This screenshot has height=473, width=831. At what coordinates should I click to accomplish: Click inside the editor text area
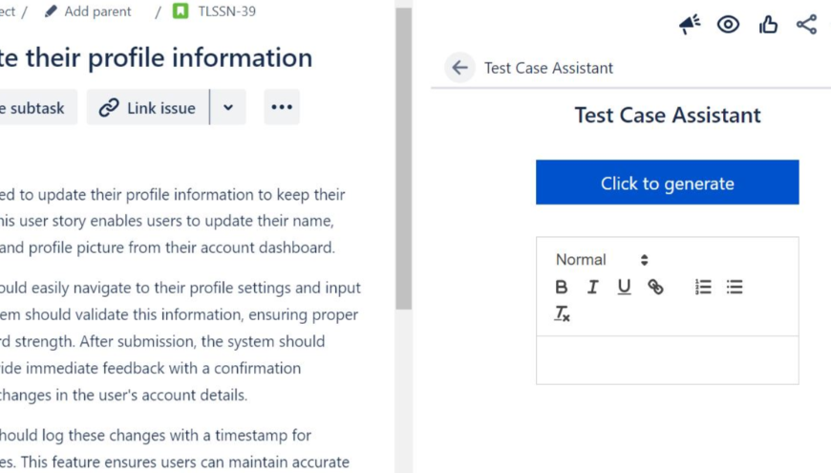pos(667,360)
